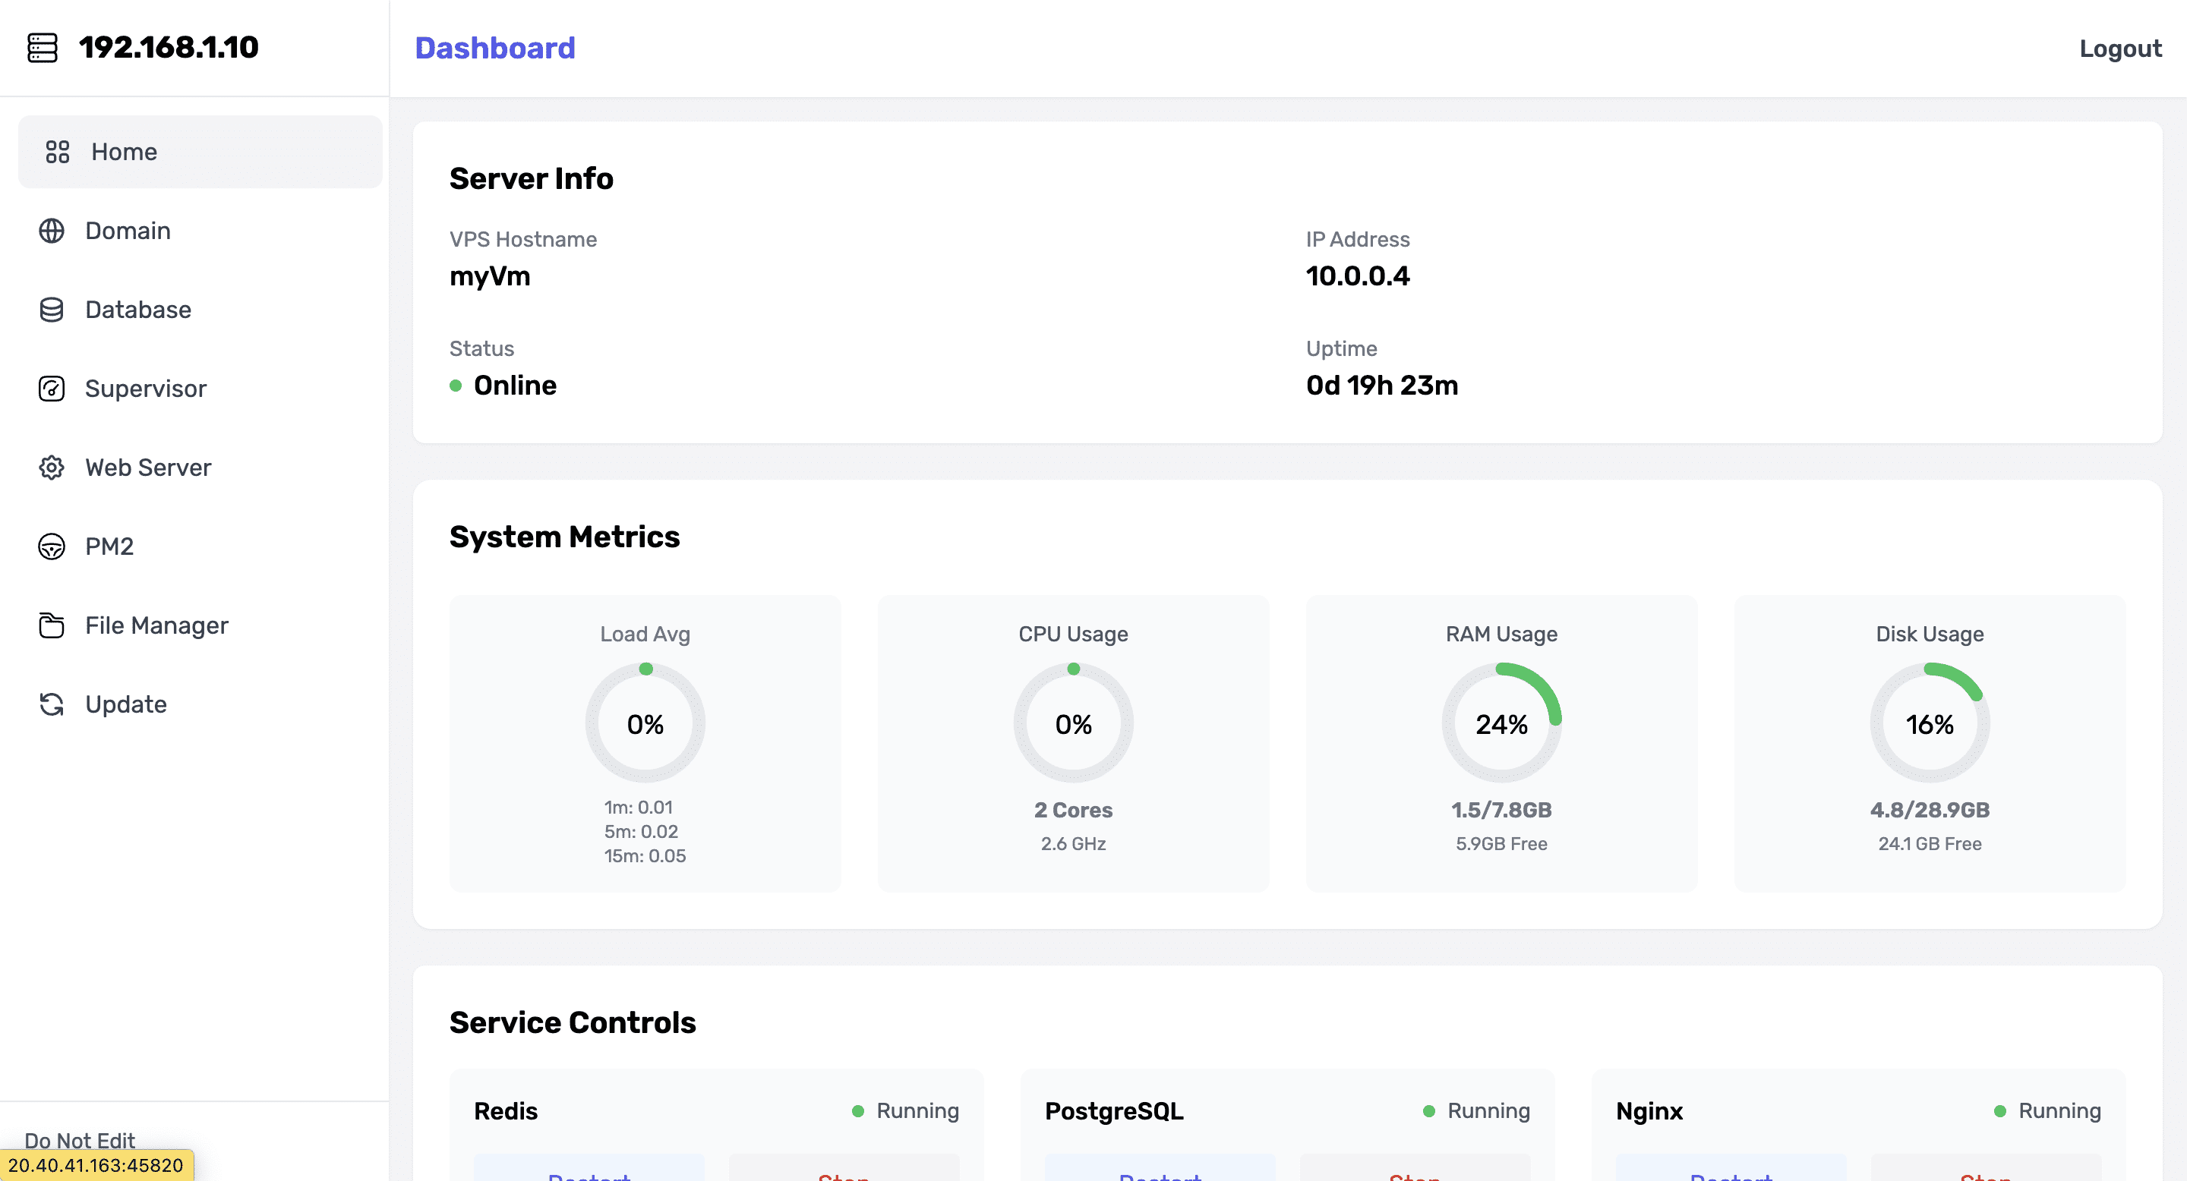This screenshot has width=2187, height=1181.
Task: Click the Disk Usage 16% gauge
Action: coord(1929,723)
